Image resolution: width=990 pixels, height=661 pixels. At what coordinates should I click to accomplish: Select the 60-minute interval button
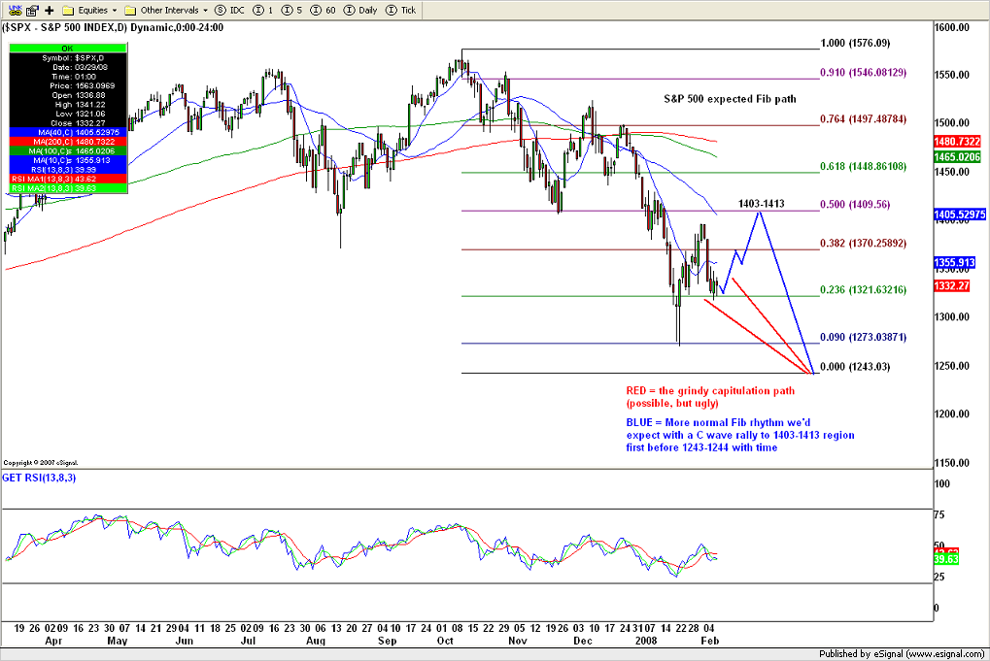coord(322,10)
